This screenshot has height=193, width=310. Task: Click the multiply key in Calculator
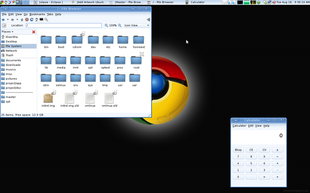(x=278, y=164)
